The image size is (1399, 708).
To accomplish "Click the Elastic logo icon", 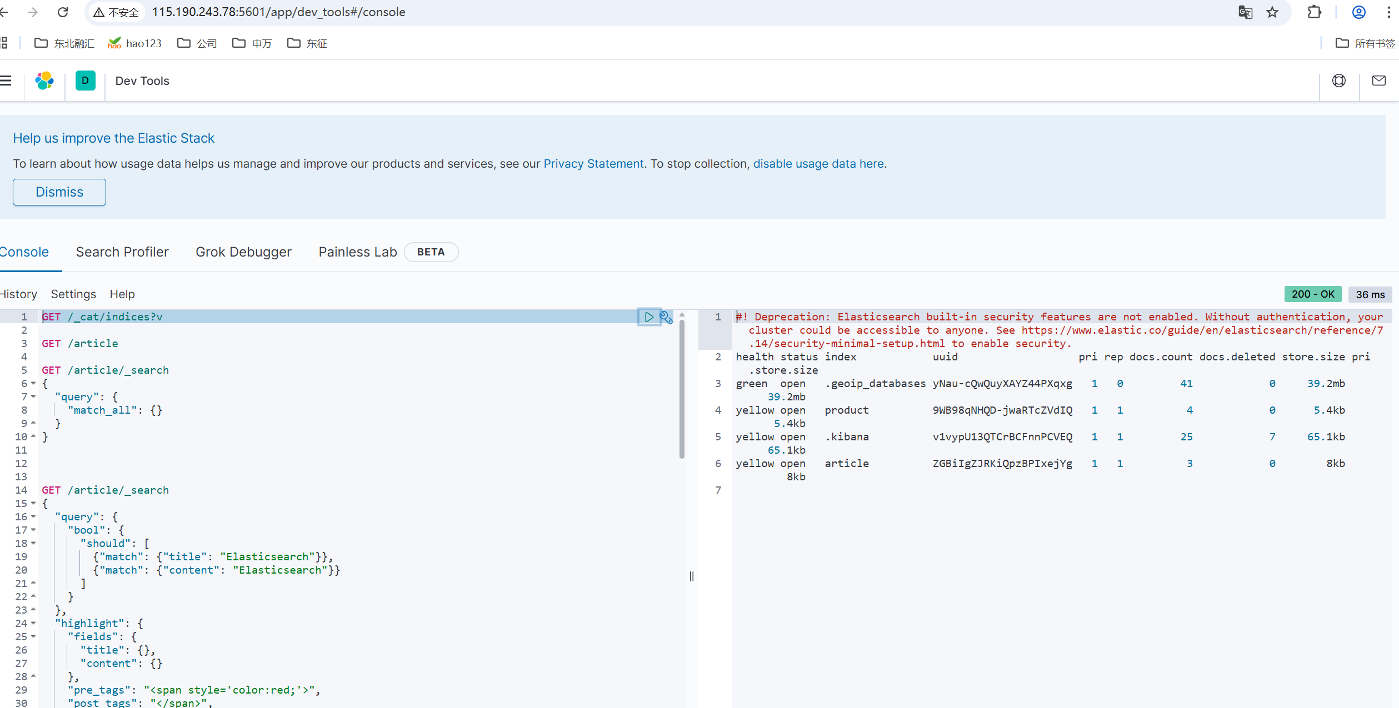I will 44,81.
